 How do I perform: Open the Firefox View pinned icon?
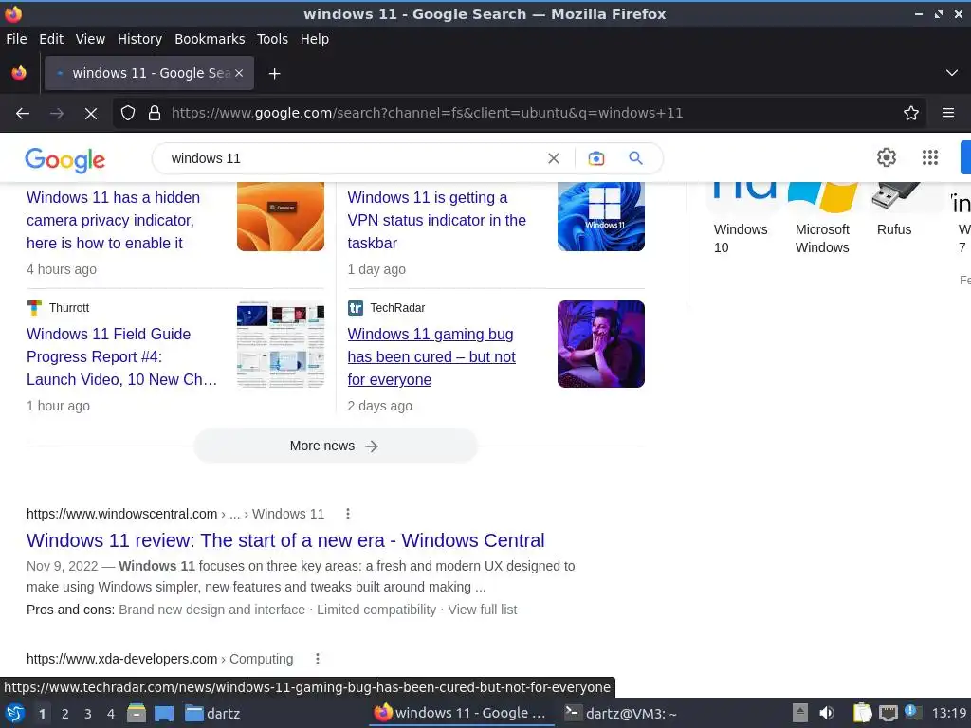19,73
